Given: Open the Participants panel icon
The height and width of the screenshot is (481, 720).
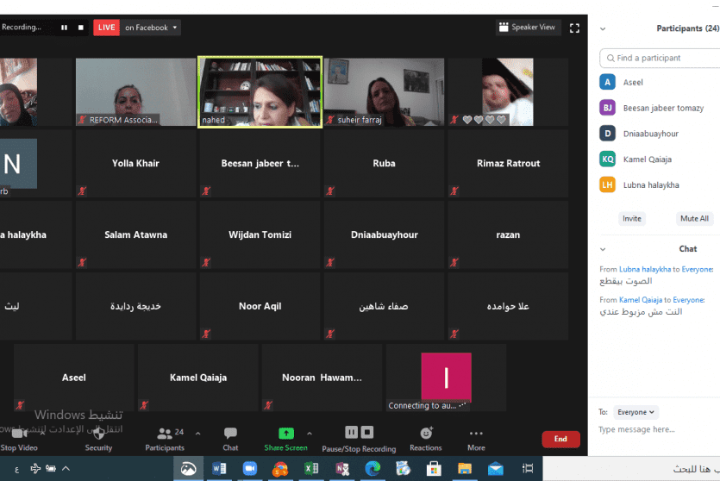Looking at the screenshot, I should tap(164, 434).
